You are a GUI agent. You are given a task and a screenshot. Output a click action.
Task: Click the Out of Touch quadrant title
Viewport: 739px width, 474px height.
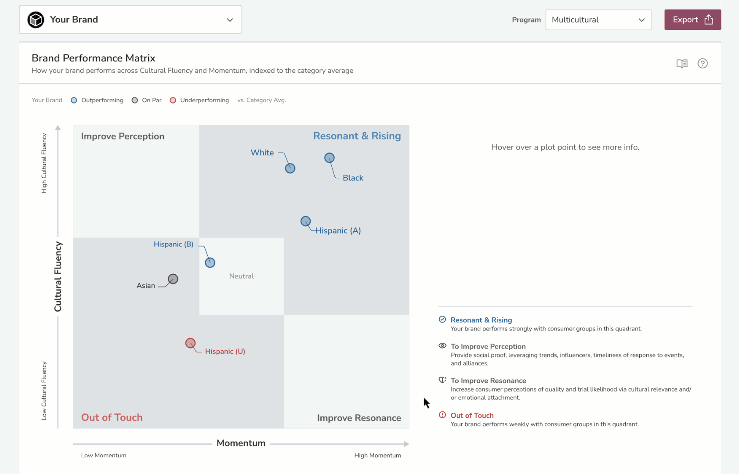(112, 417)
